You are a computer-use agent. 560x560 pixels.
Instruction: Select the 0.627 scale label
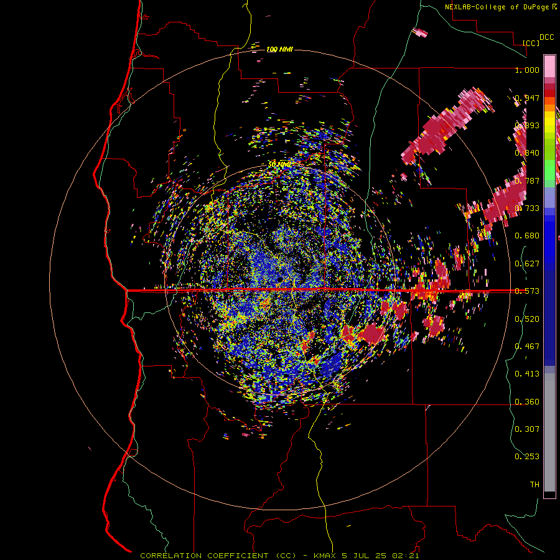coord(527,263)
